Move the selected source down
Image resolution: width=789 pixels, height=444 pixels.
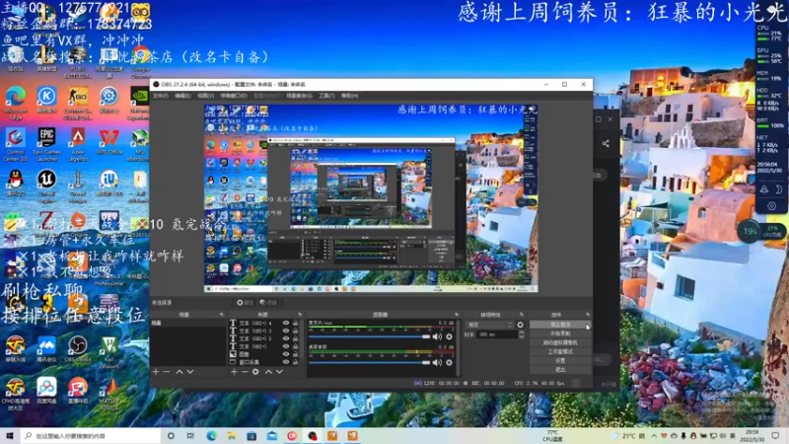click(279, 372)
